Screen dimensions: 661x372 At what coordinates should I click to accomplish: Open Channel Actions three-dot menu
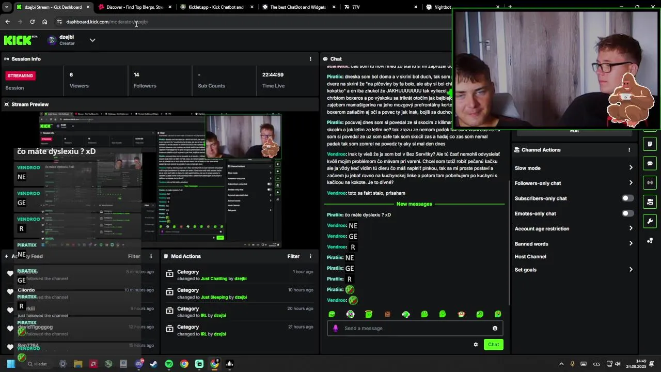pos(629,150)
